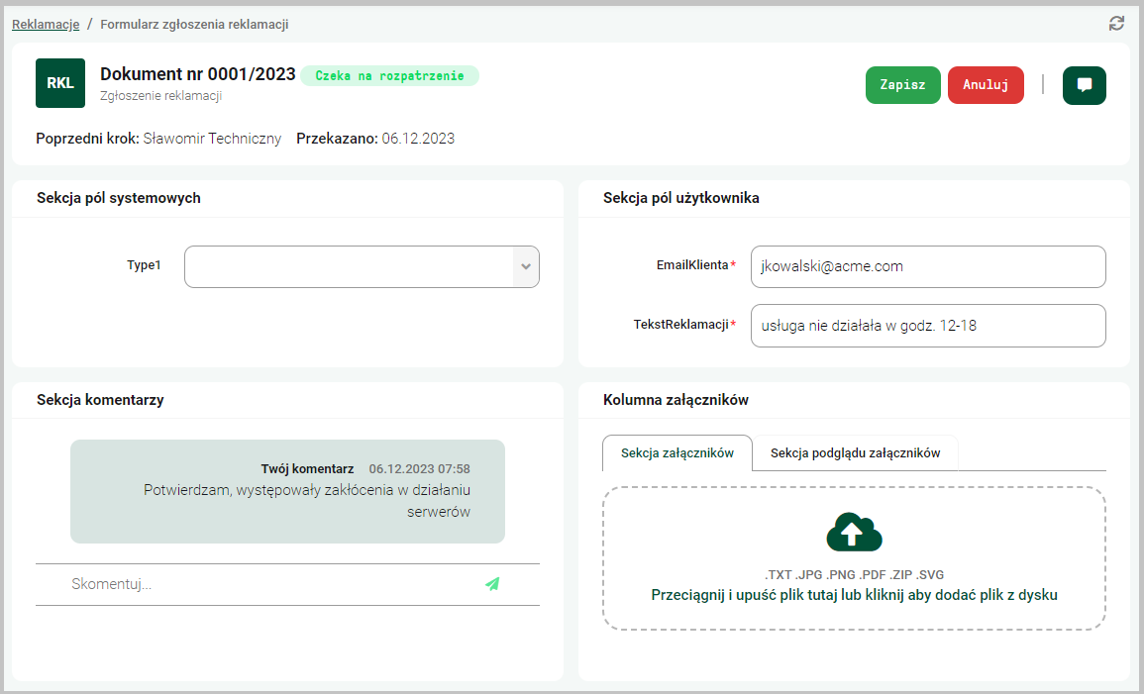
Task: Select the existing comment from 06.12.2023
Action: [x=287, y=491]
